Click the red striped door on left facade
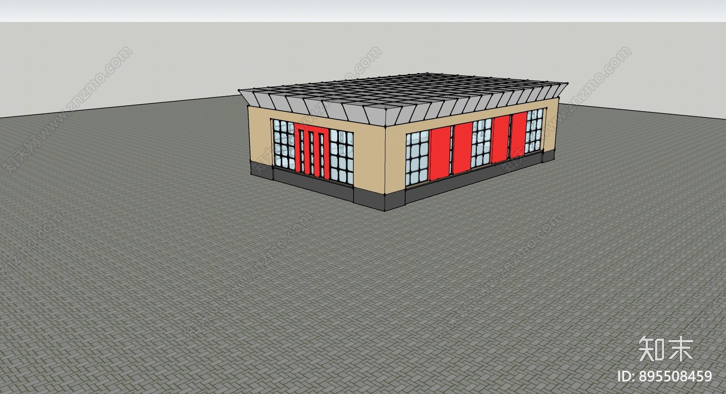This screenshot has height=394, width=726. [312, 151]
